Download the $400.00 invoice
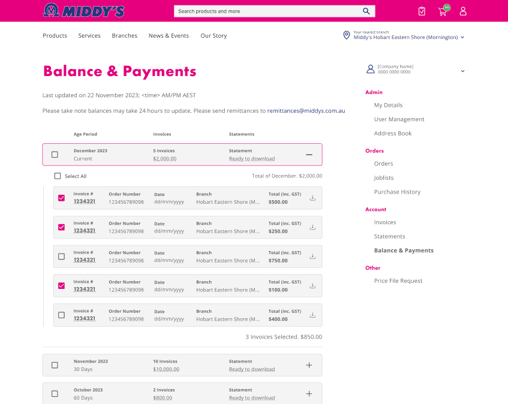 coord(312,315)
